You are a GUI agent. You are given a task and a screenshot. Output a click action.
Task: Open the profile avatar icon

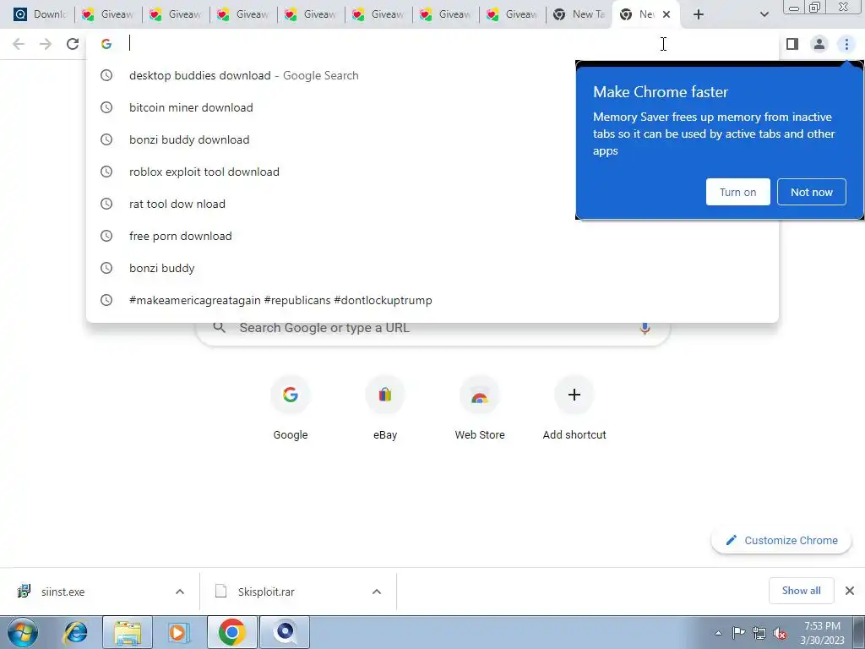tap(819, 44)
